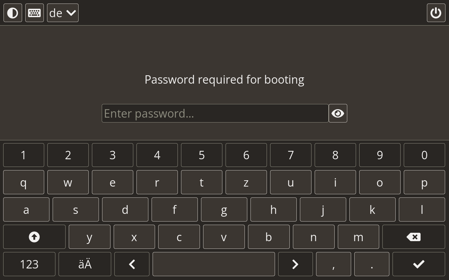Tap the letter q key

click(x=24, y=182)
